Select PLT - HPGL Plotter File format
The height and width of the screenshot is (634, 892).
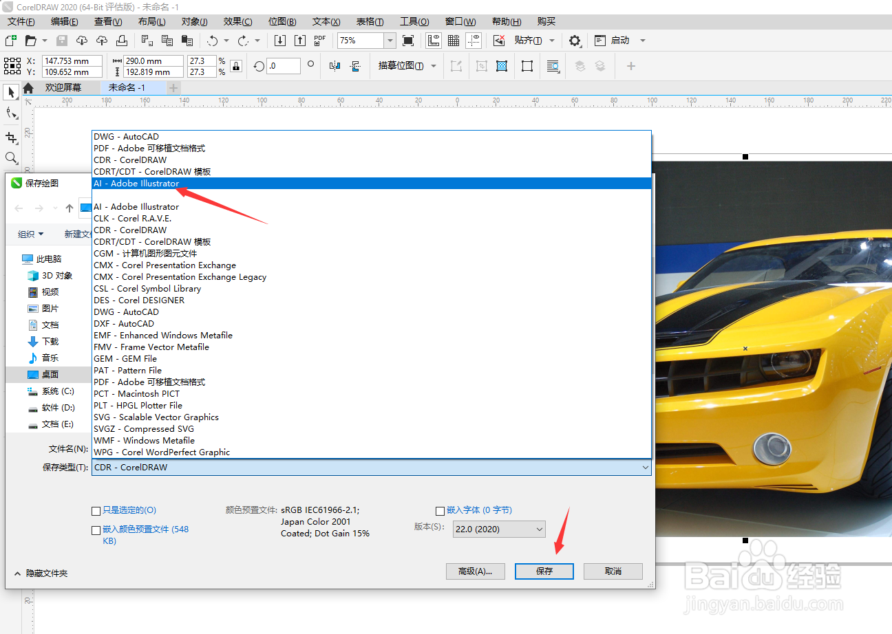(372, 406)
